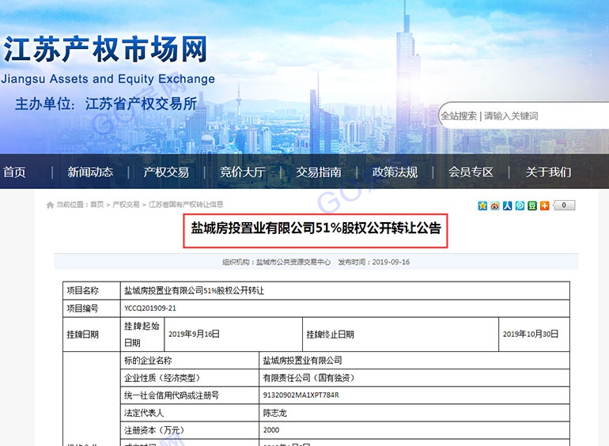
Task: Click the announcement title 盐城房投置业有限公司51%股权公开转让公告
Action: point(316,229)
